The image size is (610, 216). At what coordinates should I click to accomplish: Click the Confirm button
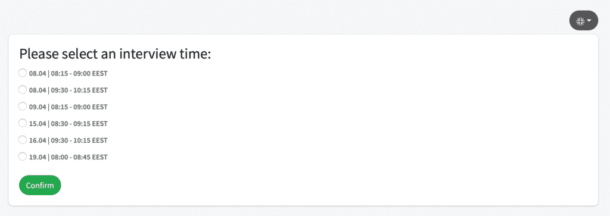[x=40, y=185]
